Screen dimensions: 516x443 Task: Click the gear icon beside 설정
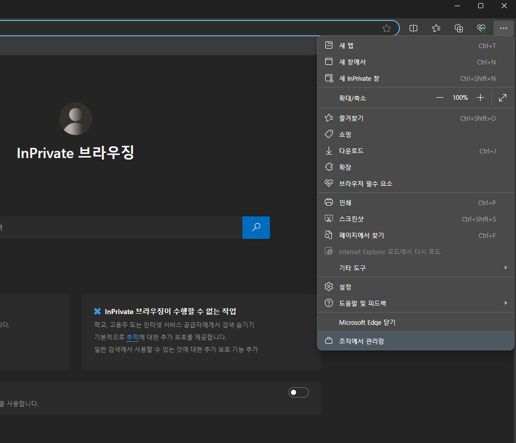329,286
